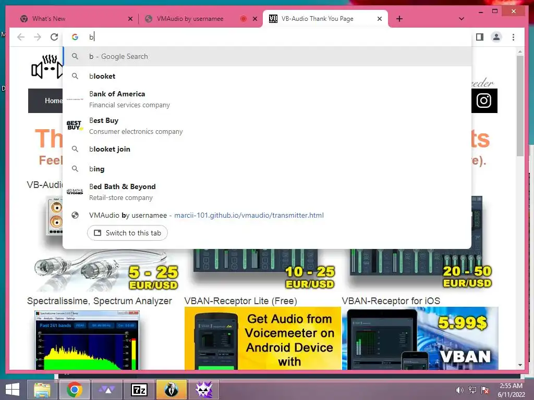Click the globe icon beside VMAudio suggestion

point(75,215)
